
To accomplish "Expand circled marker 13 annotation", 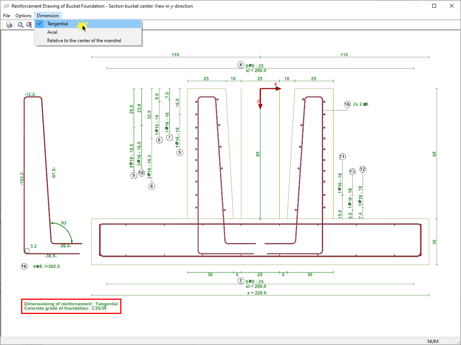I will click(x=352, y=171).
